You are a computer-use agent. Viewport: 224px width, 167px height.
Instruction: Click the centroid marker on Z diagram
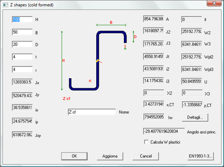click(98, 60)
